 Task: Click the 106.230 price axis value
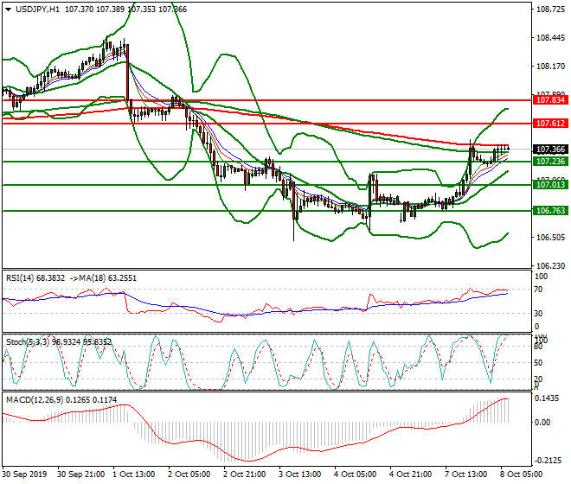tap(550, 265)
